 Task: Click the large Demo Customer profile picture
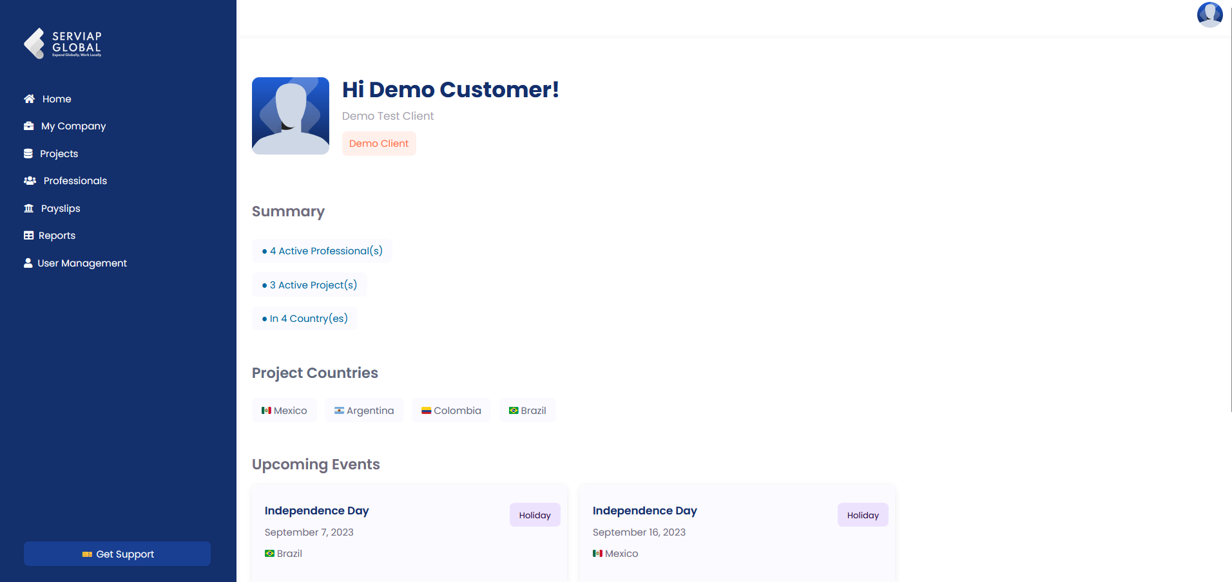click(291, 116)
